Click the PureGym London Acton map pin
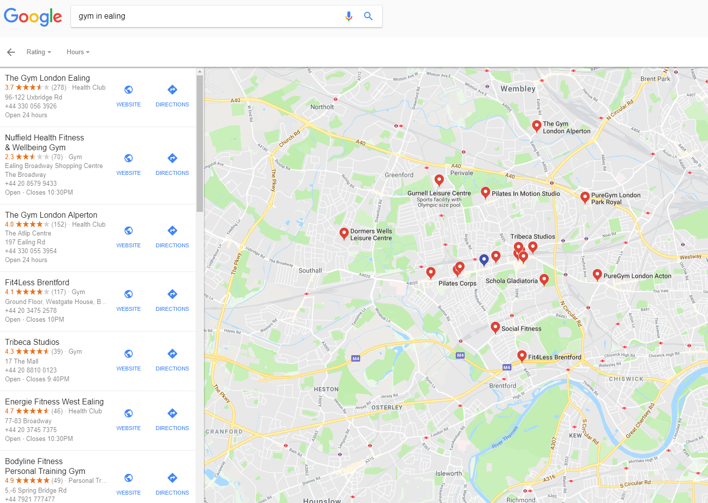Image resolution: width=708 pixels, height=503 pixels. (597, 274)
